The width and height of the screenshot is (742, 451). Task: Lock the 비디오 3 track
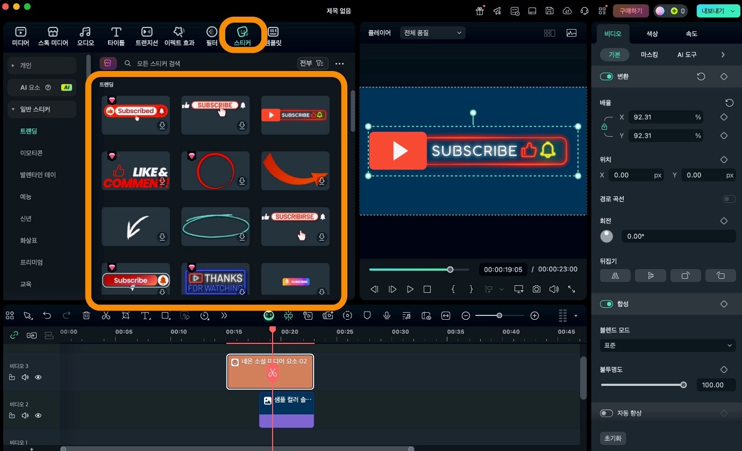[x=12, y=377]
